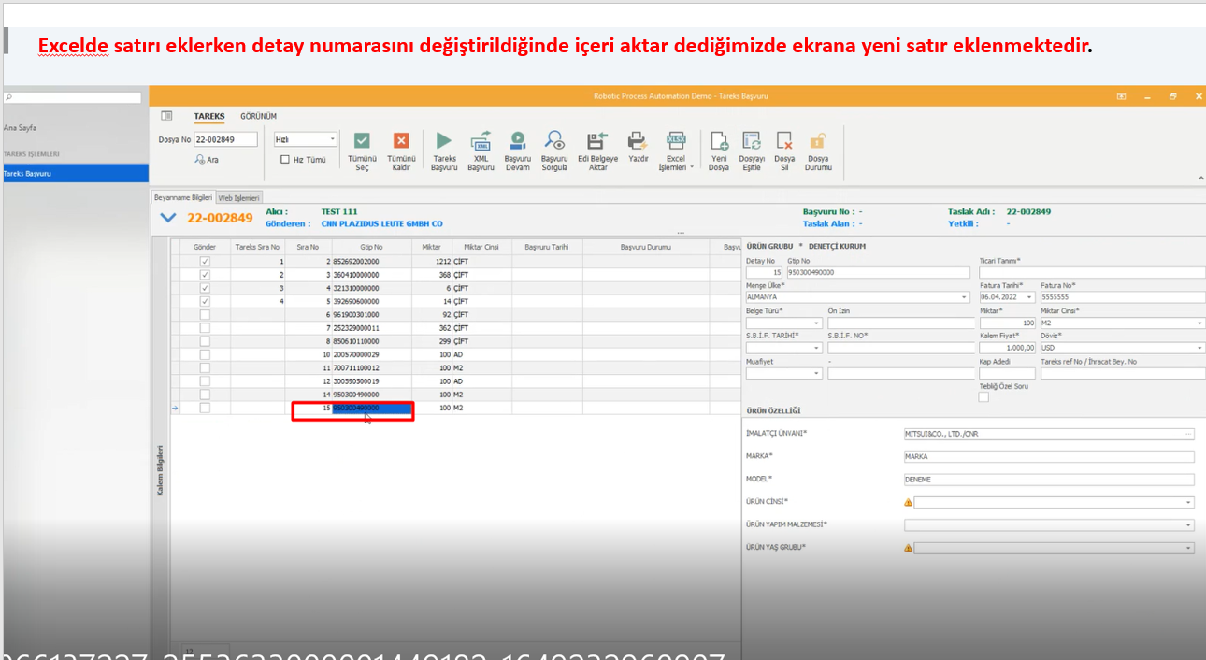Switch to the GÖRÜNÜM ribbon tab
This screenshot has width=1206, height=660.
point(258,117)
